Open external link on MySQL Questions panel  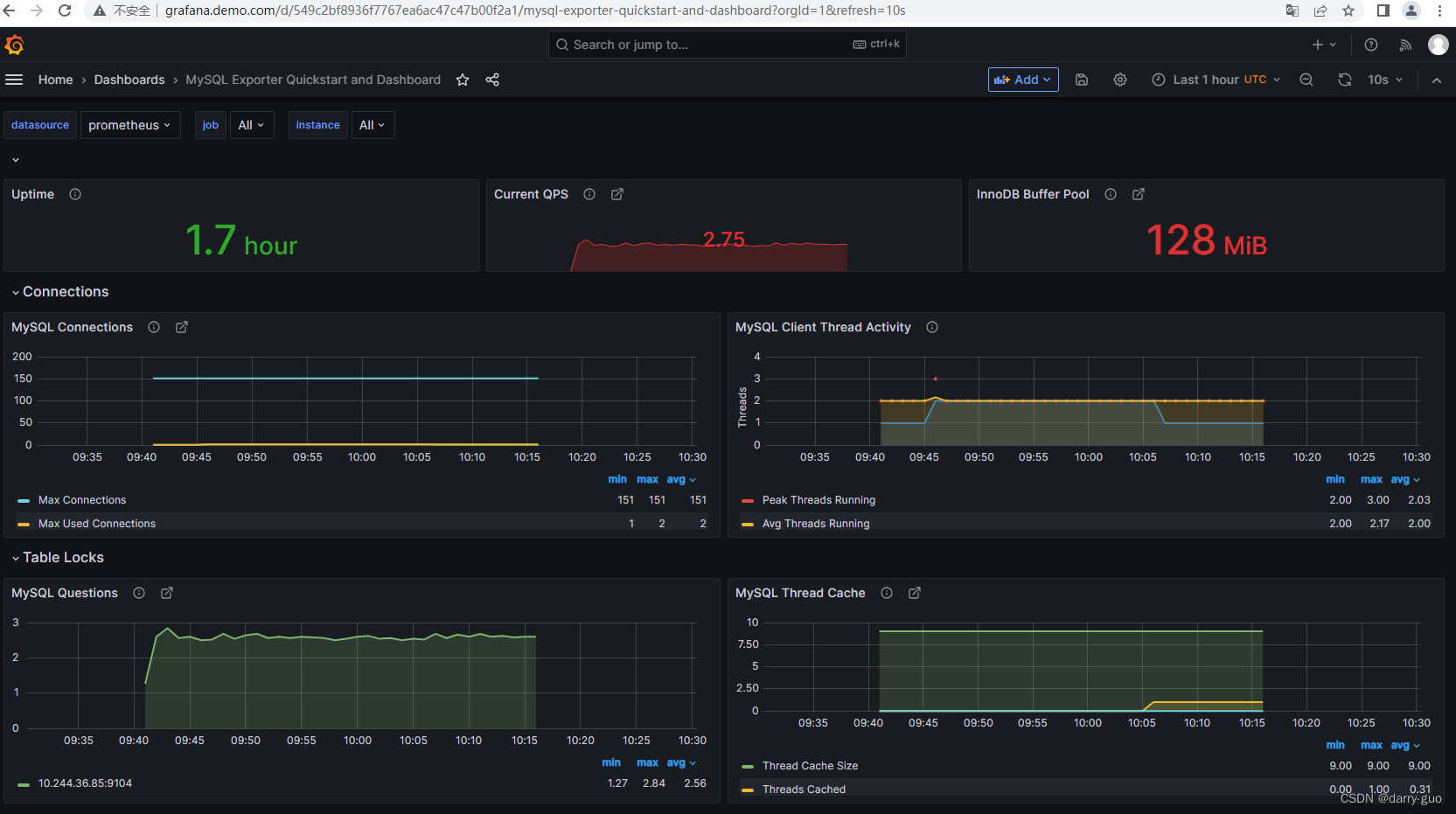[167, 593]
